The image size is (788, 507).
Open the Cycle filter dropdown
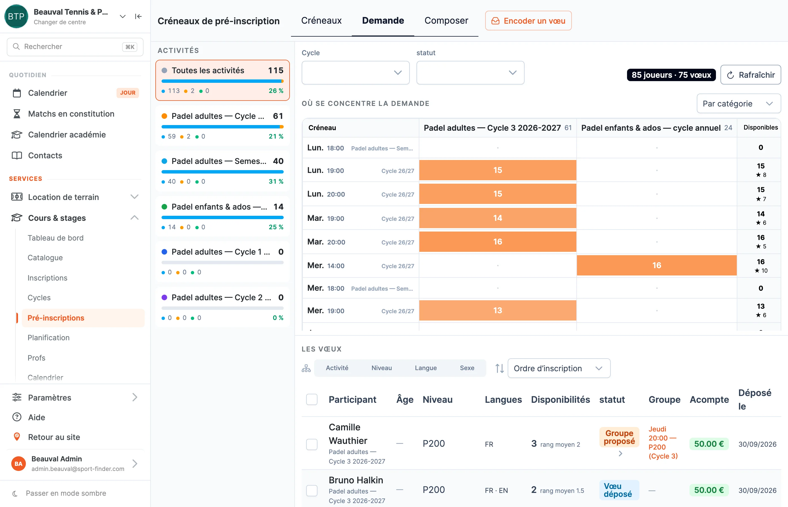coord(355,72)
